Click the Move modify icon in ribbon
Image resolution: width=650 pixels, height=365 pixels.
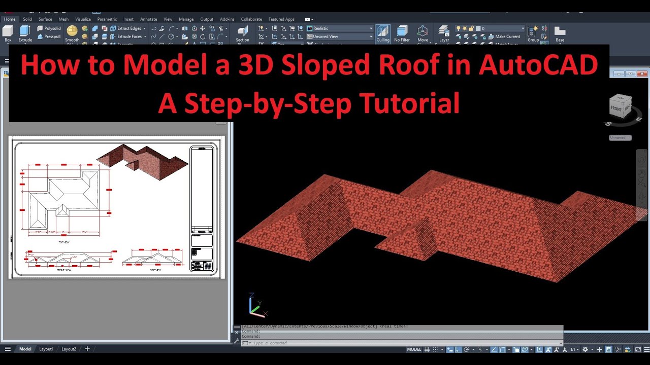203,28
